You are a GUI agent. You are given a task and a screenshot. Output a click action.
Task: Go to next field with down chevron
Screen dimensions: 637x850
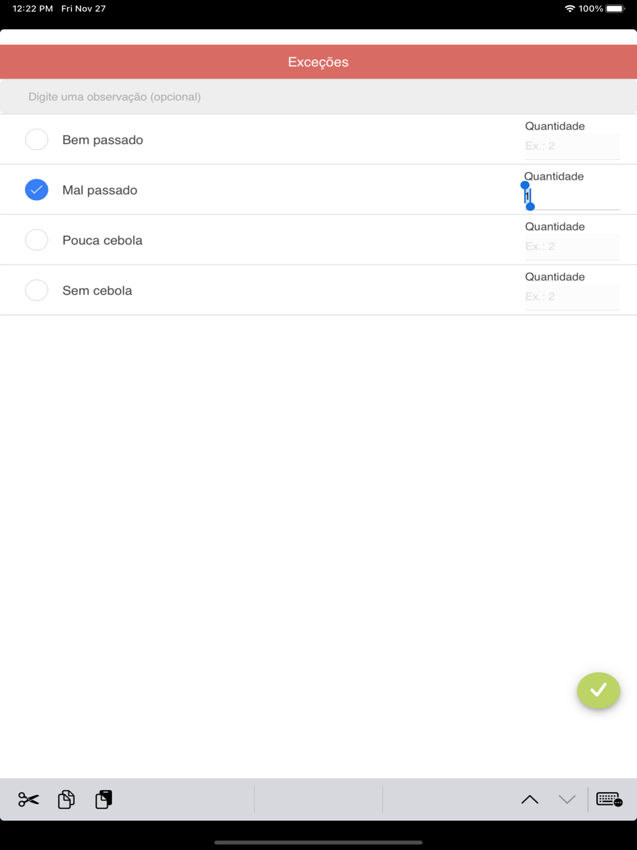coord(567,800)
